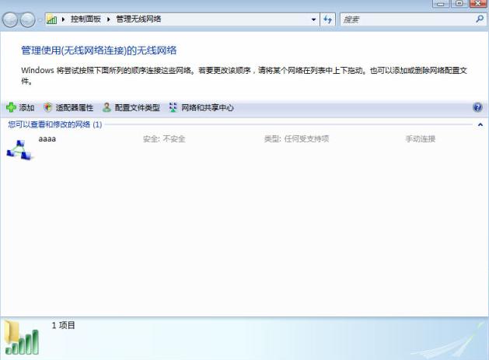Open 适配器属性 shield icon

47,107
